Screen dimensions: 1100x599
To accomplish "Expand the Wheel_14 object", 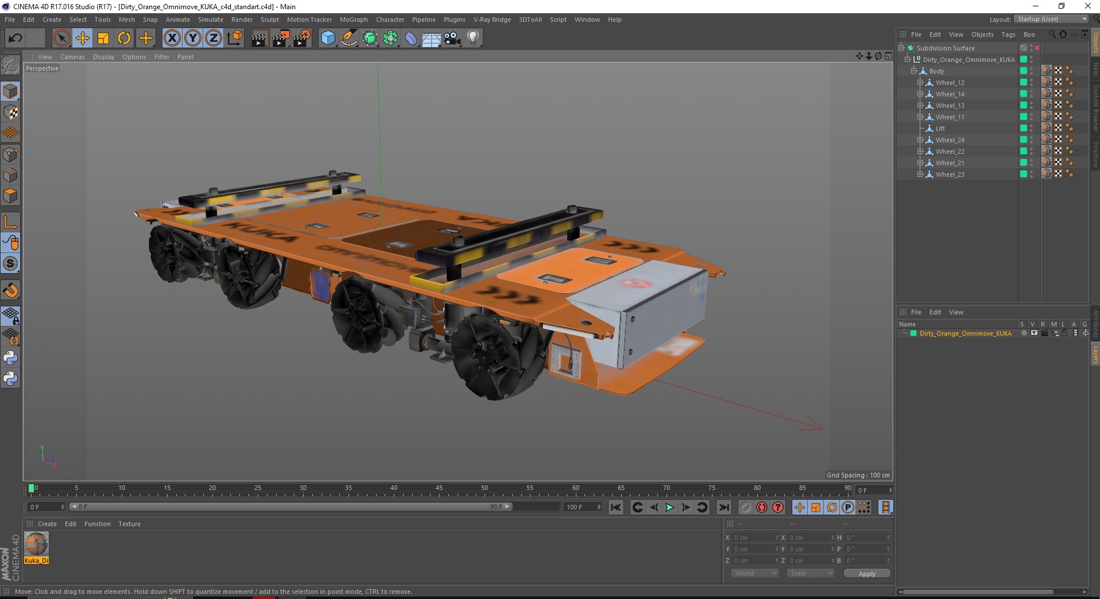I will 920,94.
